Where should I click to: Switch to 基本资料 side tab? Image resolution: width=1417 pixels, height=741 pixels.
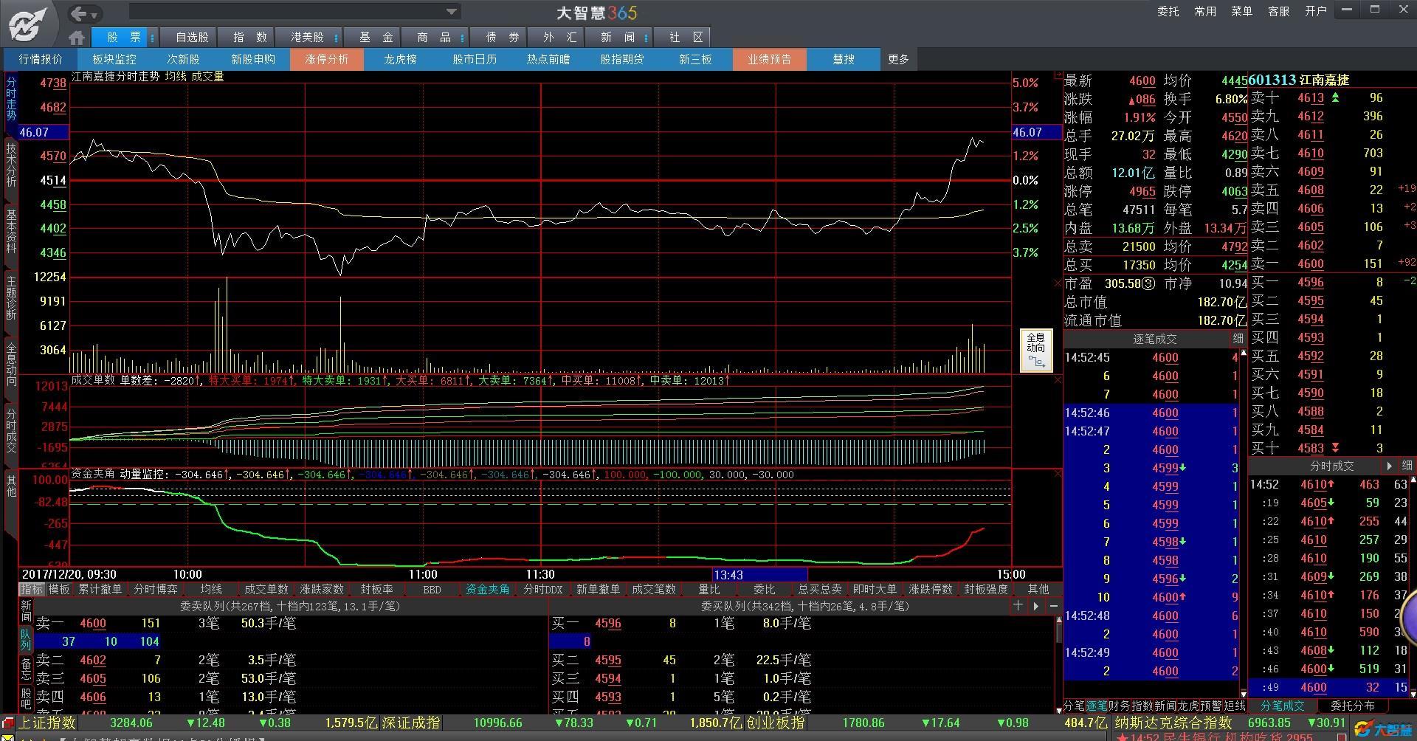11,230
